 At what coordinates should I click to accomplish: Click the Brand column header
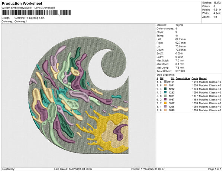203,79
